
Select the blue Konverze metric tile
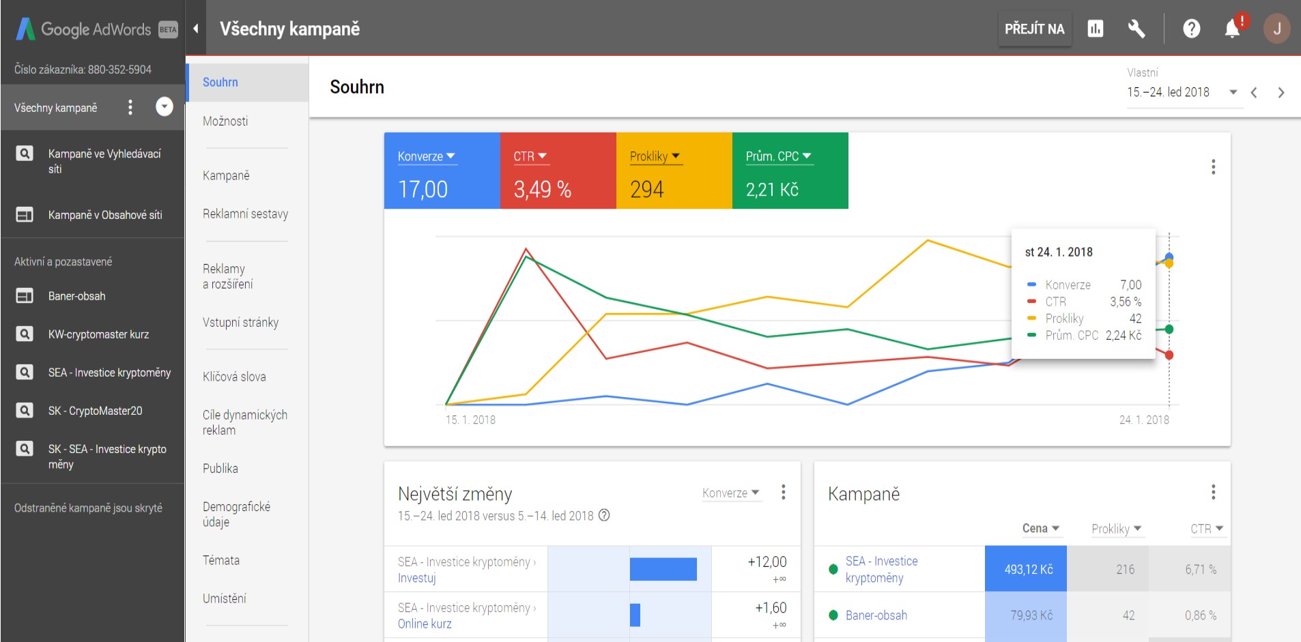(x=442, y=171)
